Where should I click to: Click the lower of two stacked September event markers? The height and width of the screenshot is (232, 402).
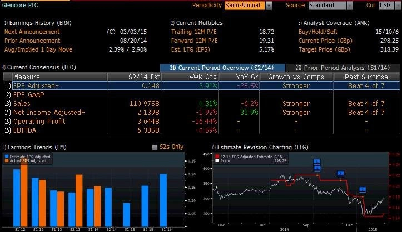[317, 168]
